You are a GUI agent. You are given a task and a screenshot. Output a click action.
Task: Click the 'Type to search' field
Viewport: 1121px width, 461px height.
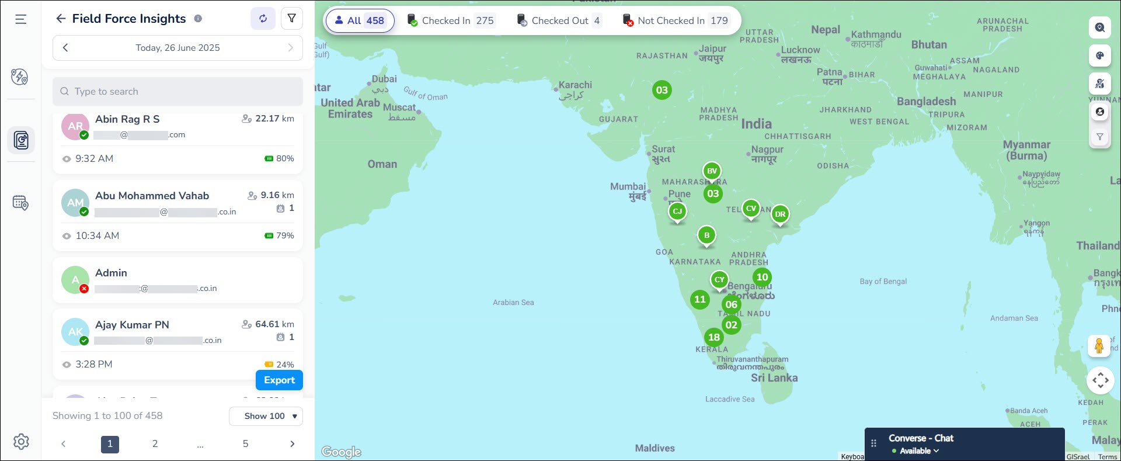(177, 92)
